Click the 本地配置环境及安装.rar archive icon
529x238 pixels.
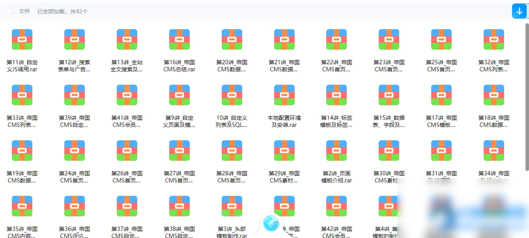284,95
